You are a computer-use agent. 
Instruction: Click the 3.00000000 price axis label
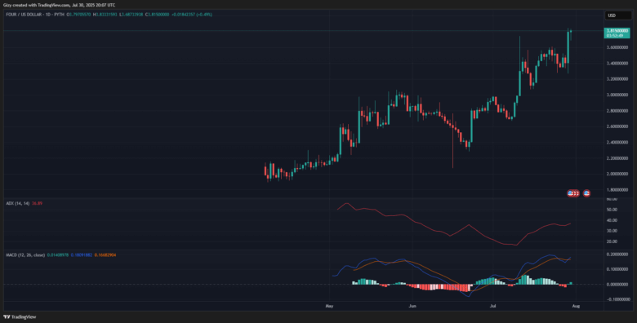(x=617, y=95)
